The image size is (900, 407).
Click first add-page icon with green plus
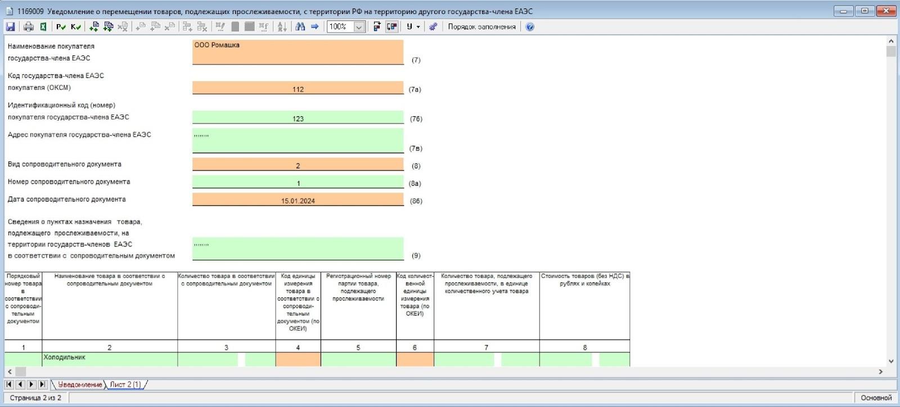(94, 26)
